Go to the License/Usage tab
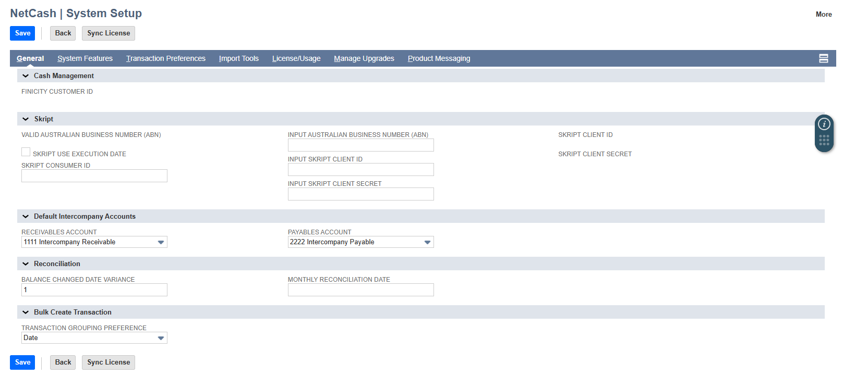Image resolution: width=843 pixels, height=376 pixels. click(296, 58)
